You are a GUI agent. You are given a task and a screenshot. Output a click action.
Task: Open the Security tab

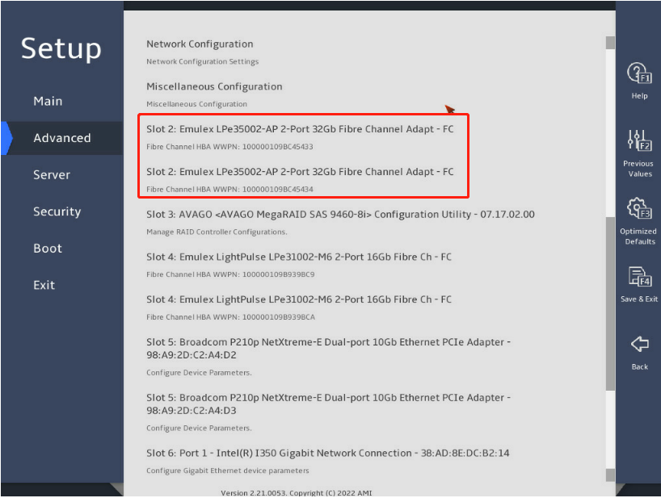coord(57,211)
